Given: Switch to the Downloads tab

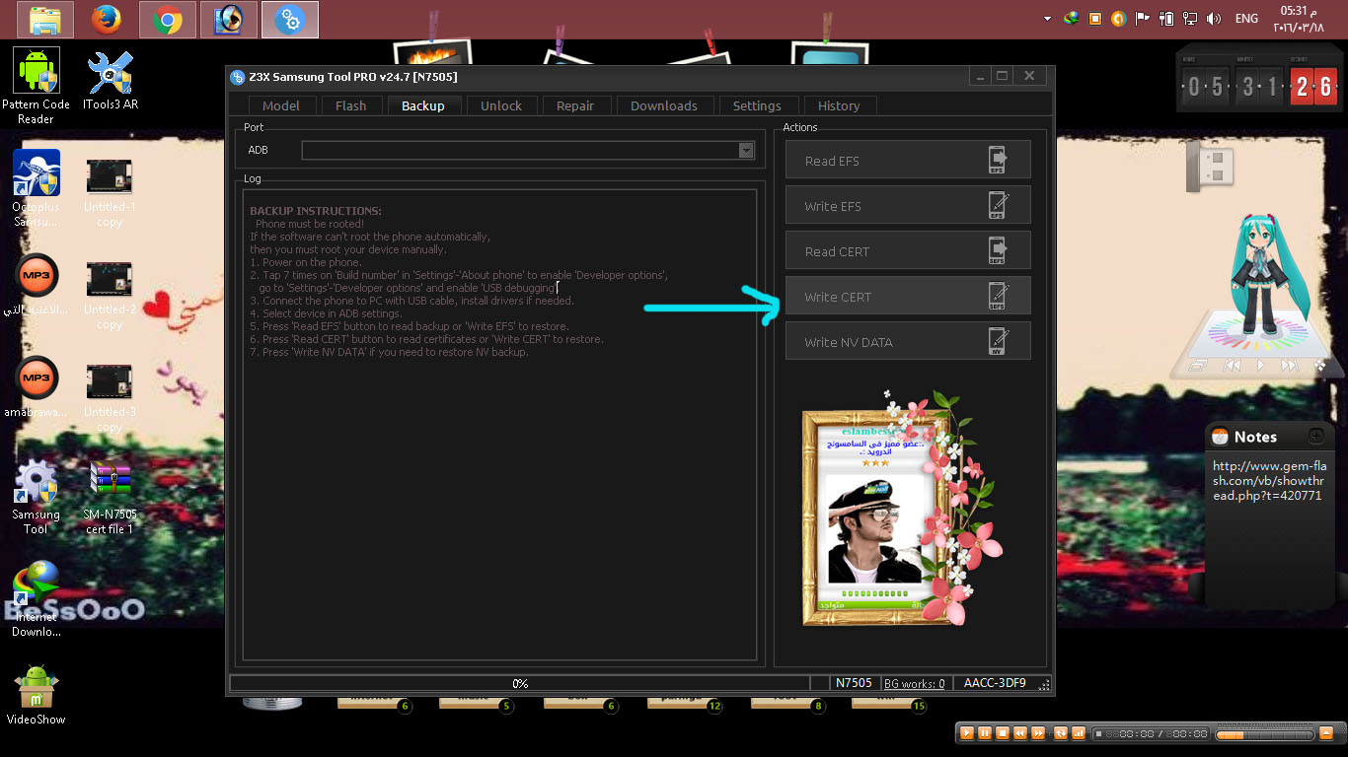Looking at the screenshot, I should (x=664, y=105).
